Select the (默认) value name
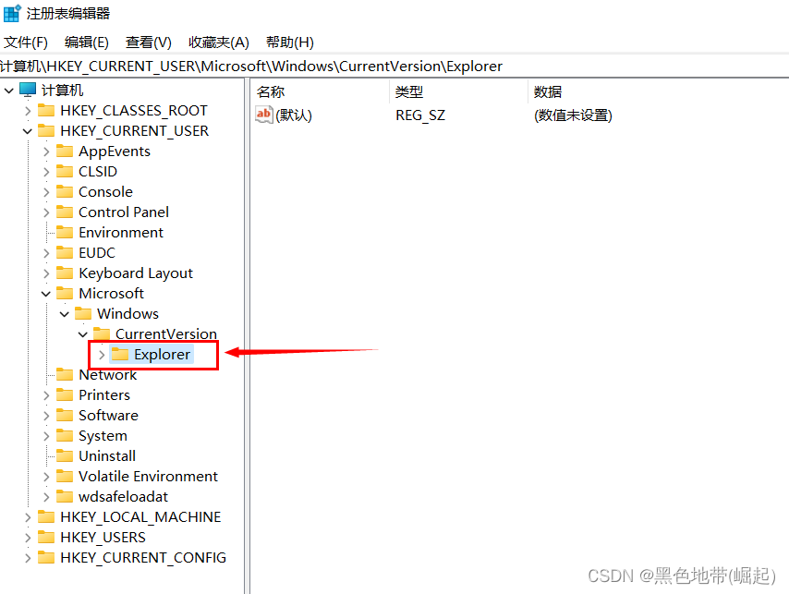 [294, 115]
